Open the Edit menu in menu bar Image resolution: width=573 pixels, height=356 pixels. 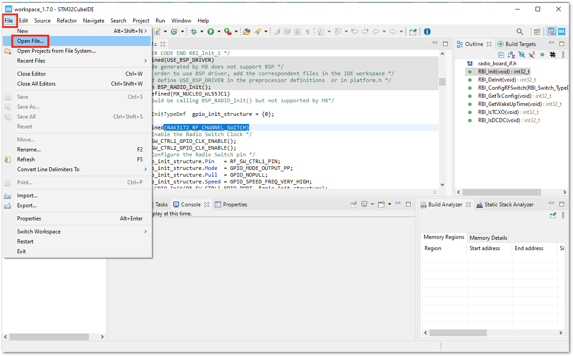pos(23,21)
